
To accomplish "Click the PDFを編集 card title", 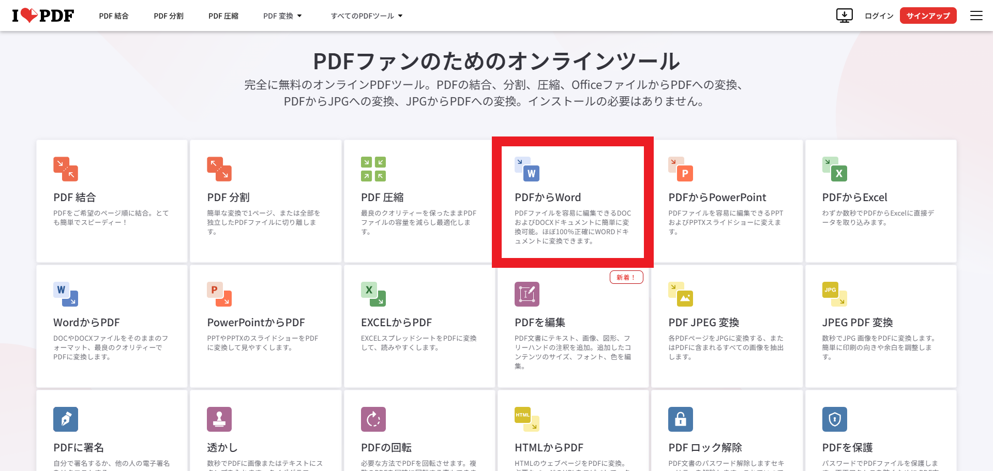I will pos(540,323).
